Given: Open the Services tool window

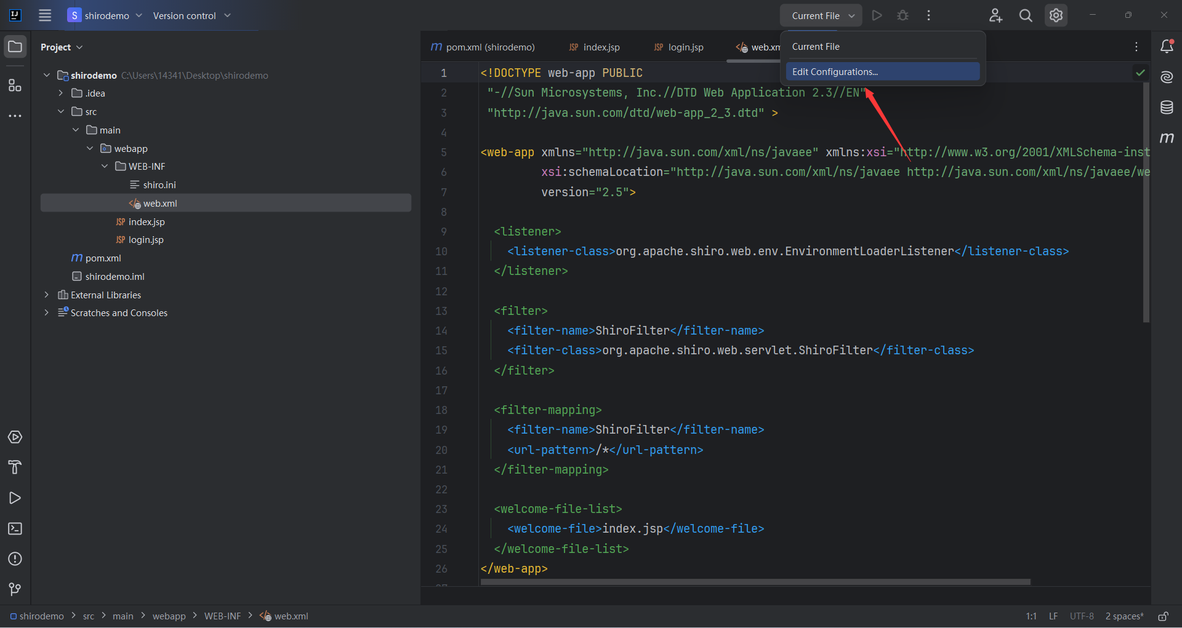Looking at the screenshot, I should pos(15,437).
